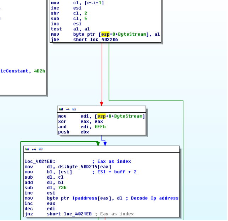Select the Ipaddress variable name
The image size is (228, 221).
(x=84, y=198)
